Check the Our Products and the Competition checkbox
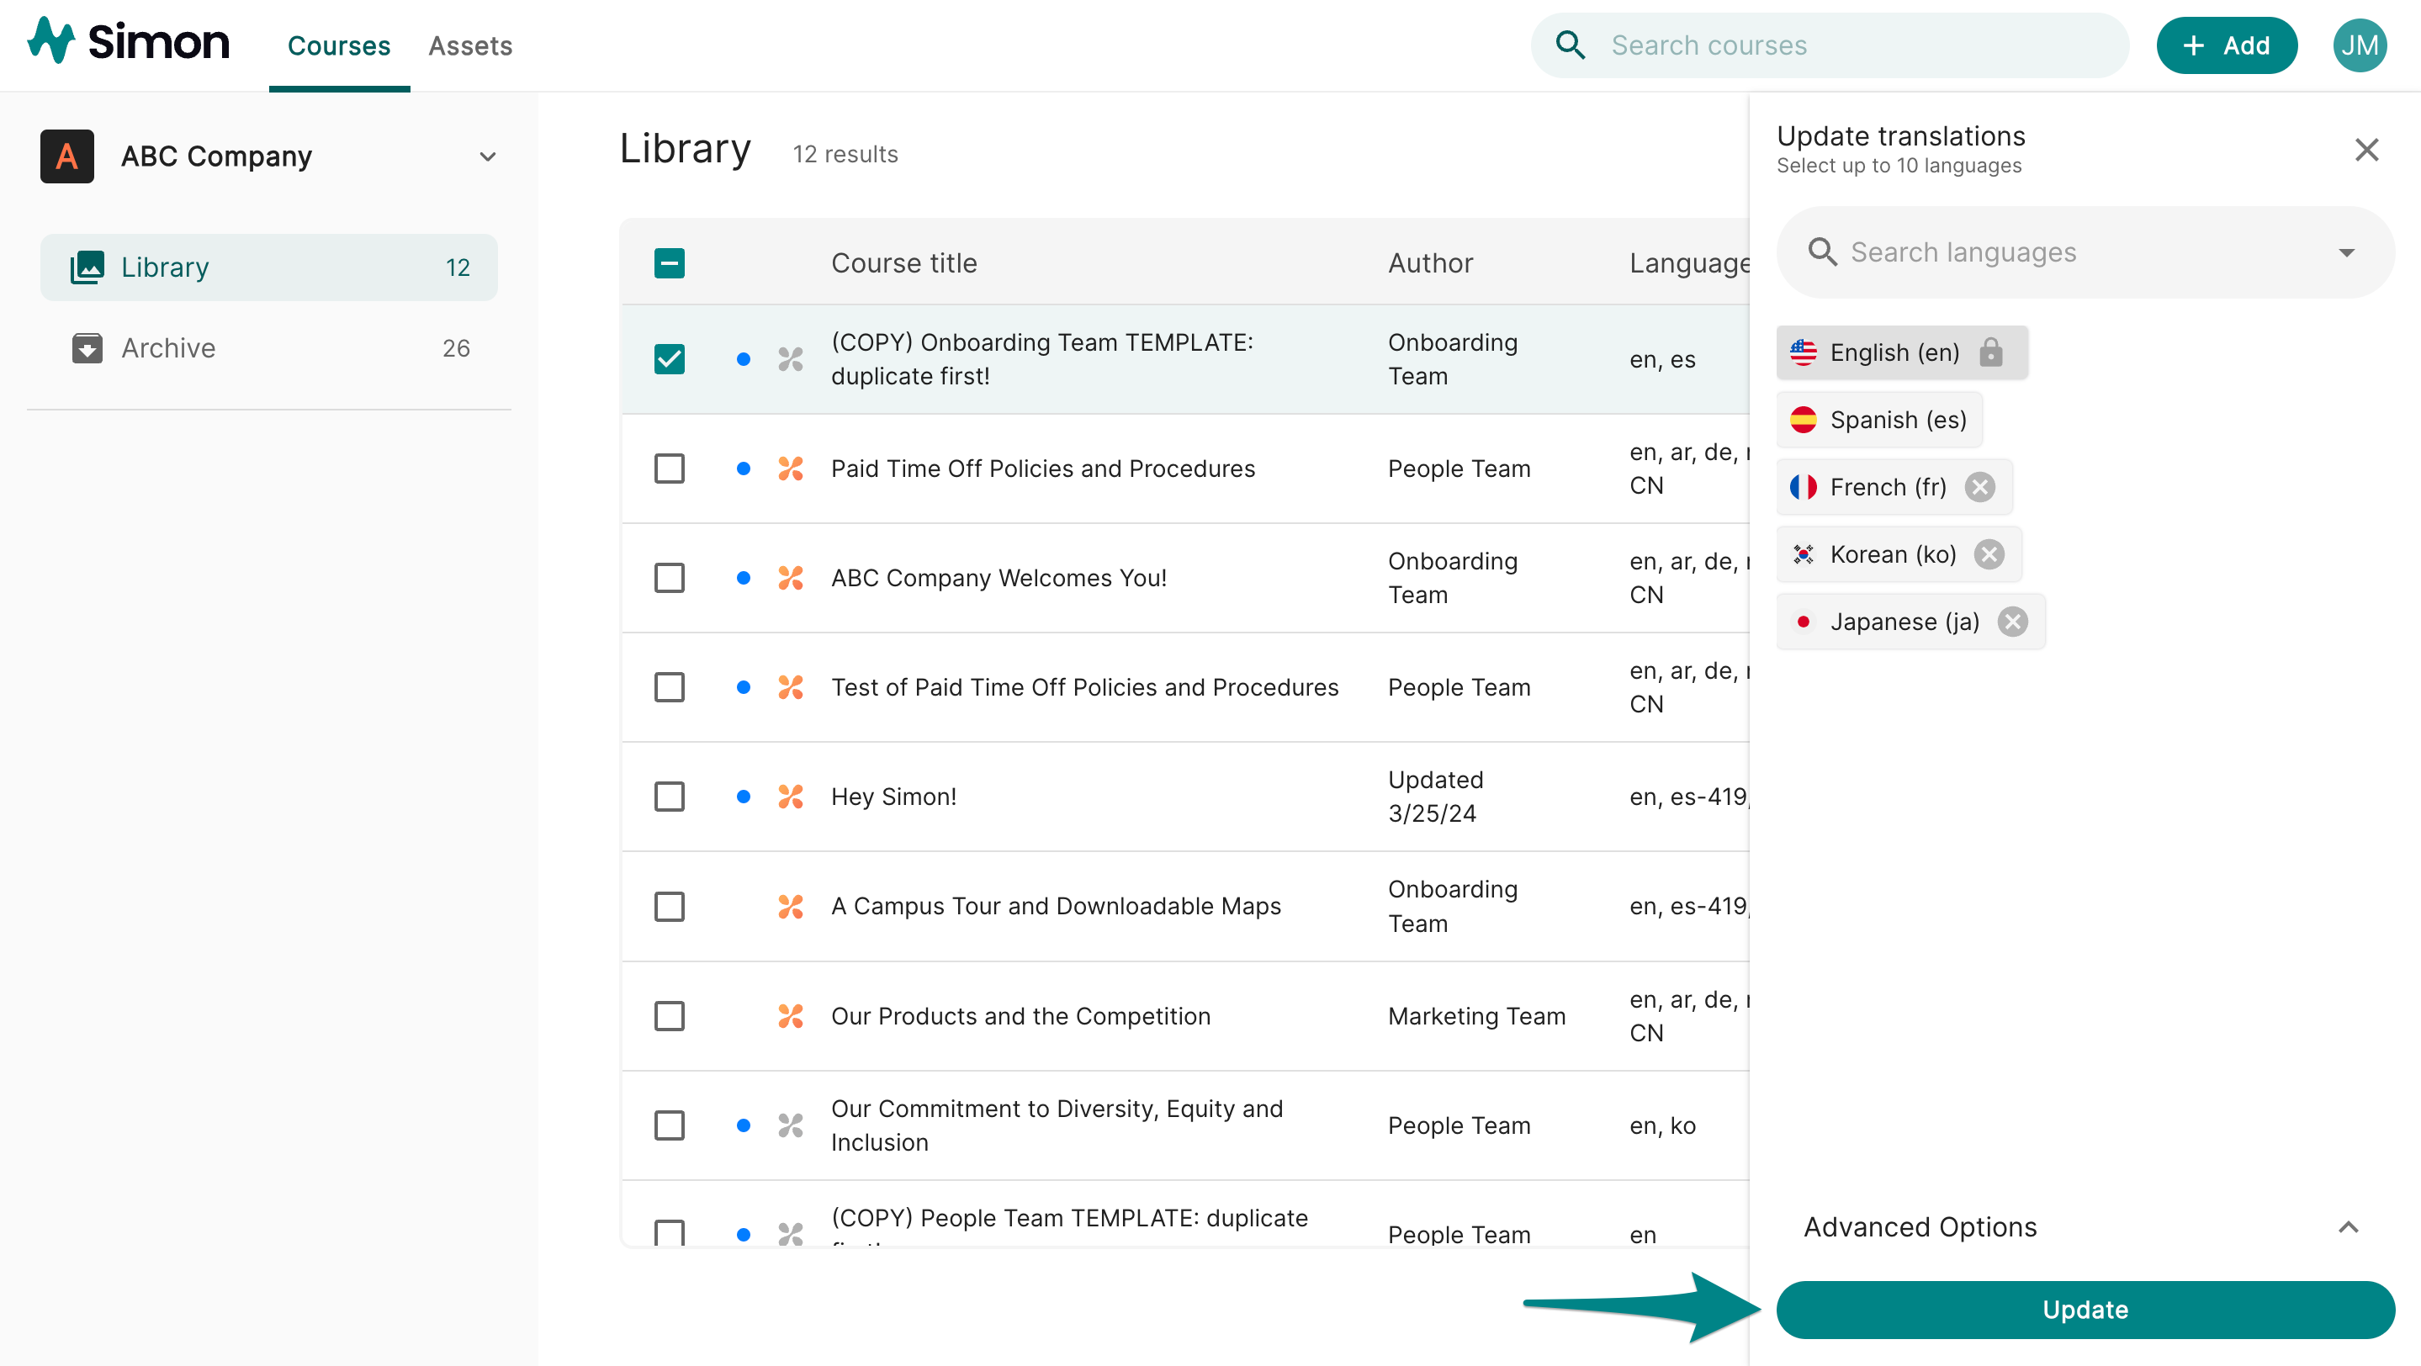 point(669,1015)
